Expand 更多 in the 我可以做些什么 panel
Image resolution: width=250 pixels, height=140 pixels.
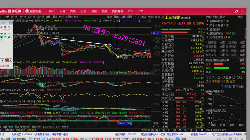(241, 17)
